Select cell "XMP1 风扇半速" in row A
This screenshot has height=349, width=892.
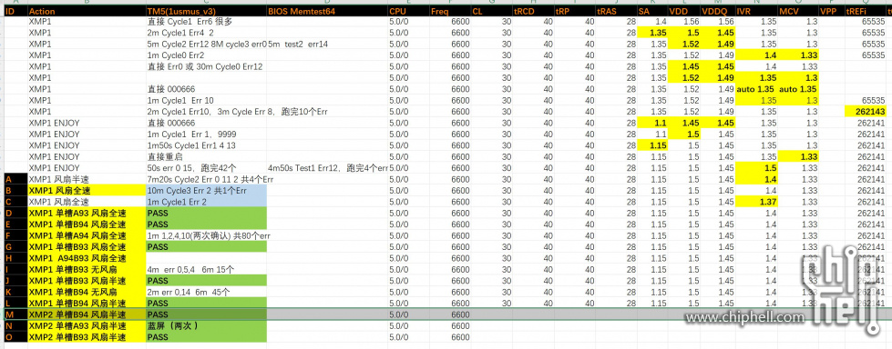pos(87,179)
